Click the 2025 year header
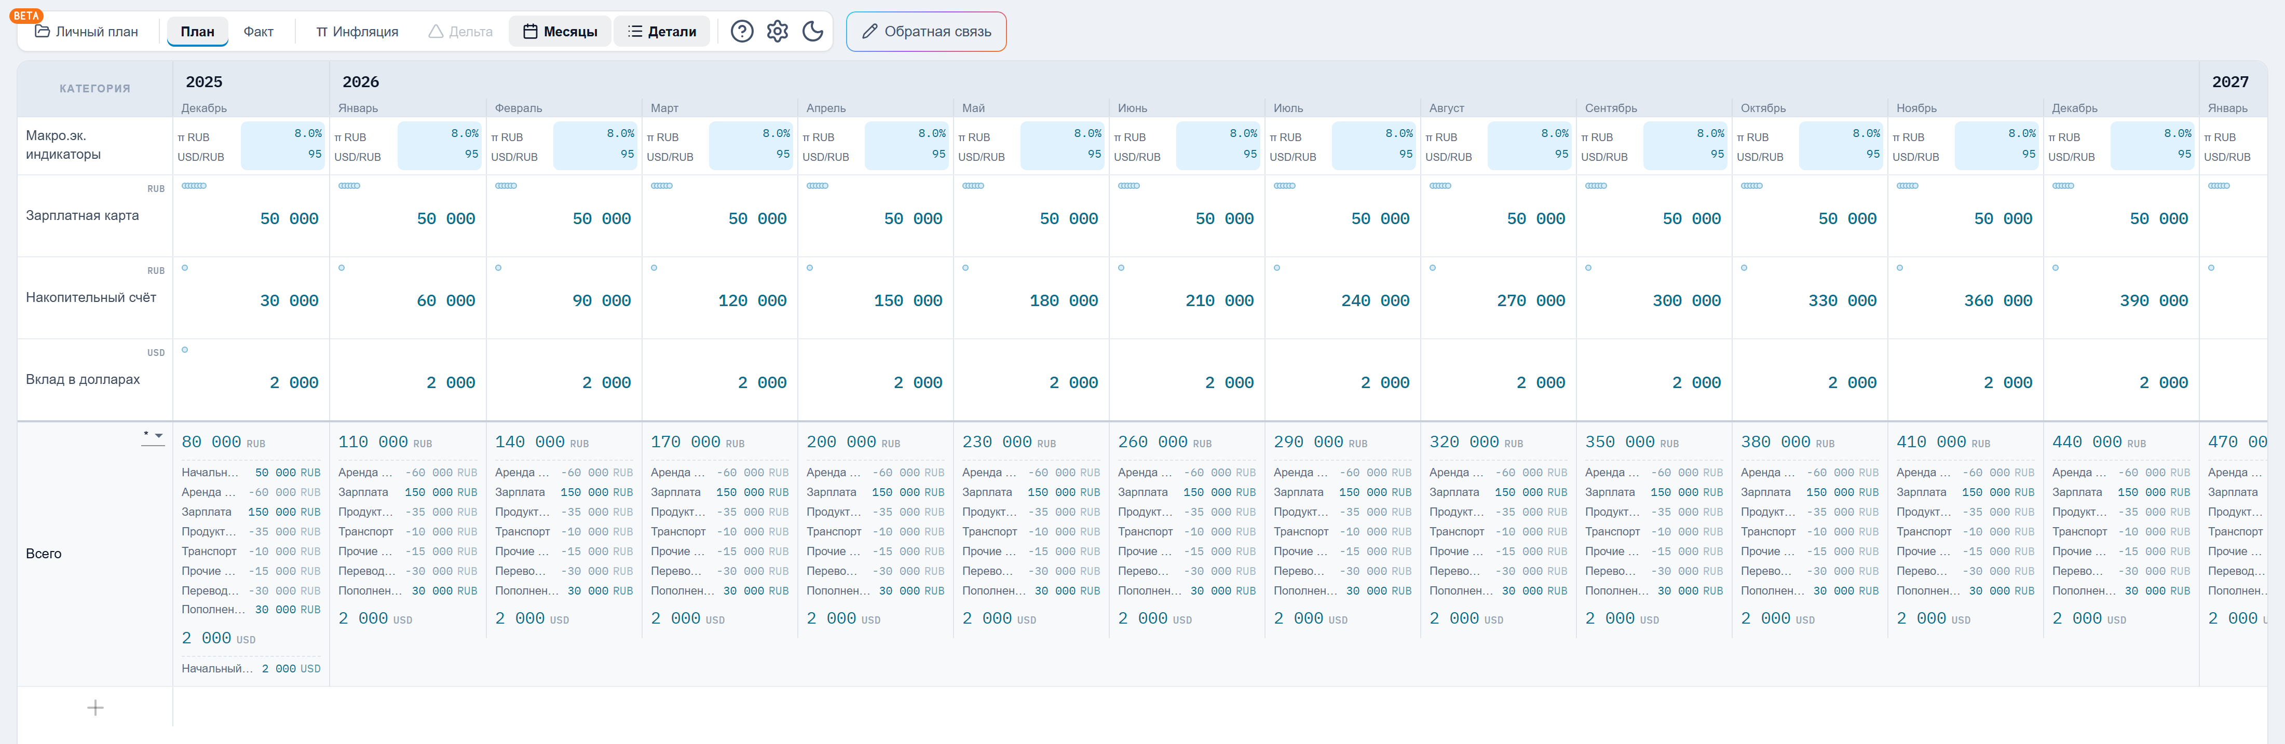 [204, 81]
